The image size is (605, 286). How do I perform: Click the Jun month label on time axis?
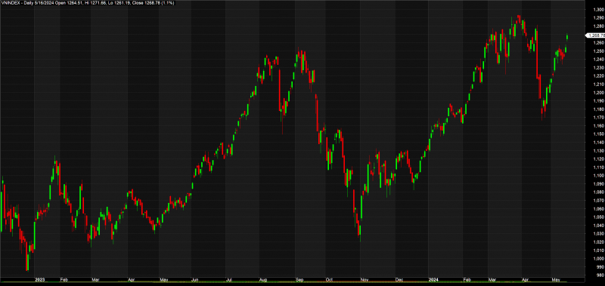coord(195,280)
